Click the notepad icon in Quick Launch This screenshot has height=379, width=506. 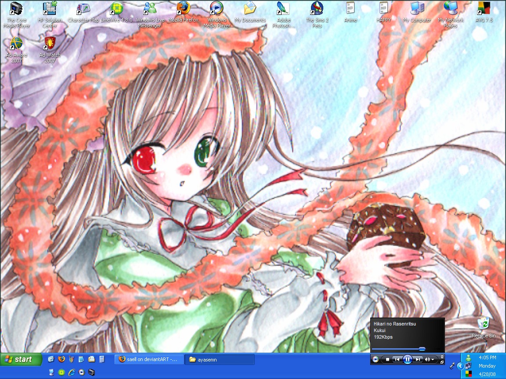point(81,359)
